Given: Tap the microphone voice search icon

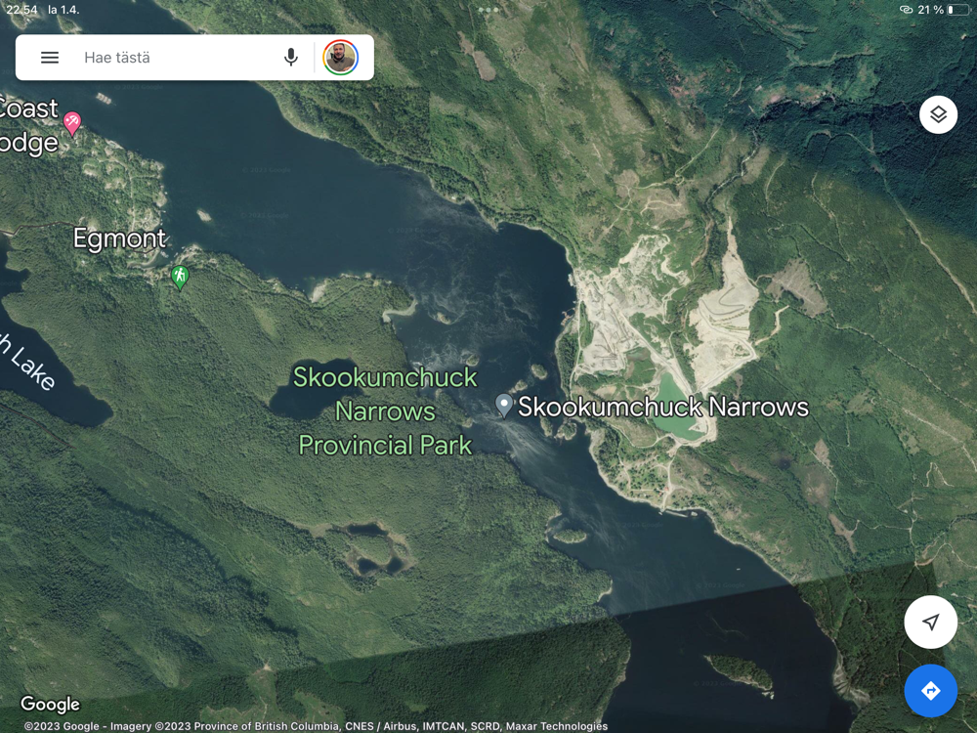Looking at the screenshot, I should [x=290, y=58].
